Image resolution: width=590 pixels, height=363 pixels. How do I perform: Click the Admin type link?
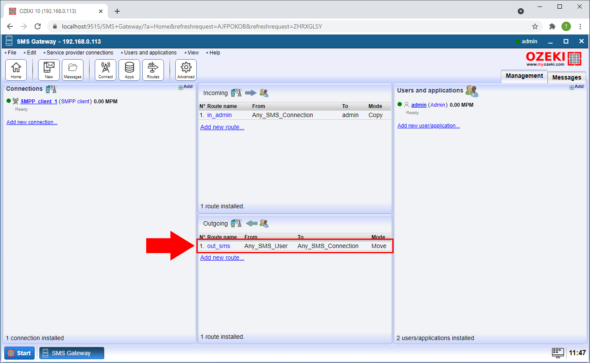(438, 105)
